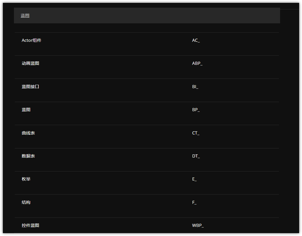Screen dimensions: 302x236
Task: Select the Actor组件 row label
Action: point(31,40)
